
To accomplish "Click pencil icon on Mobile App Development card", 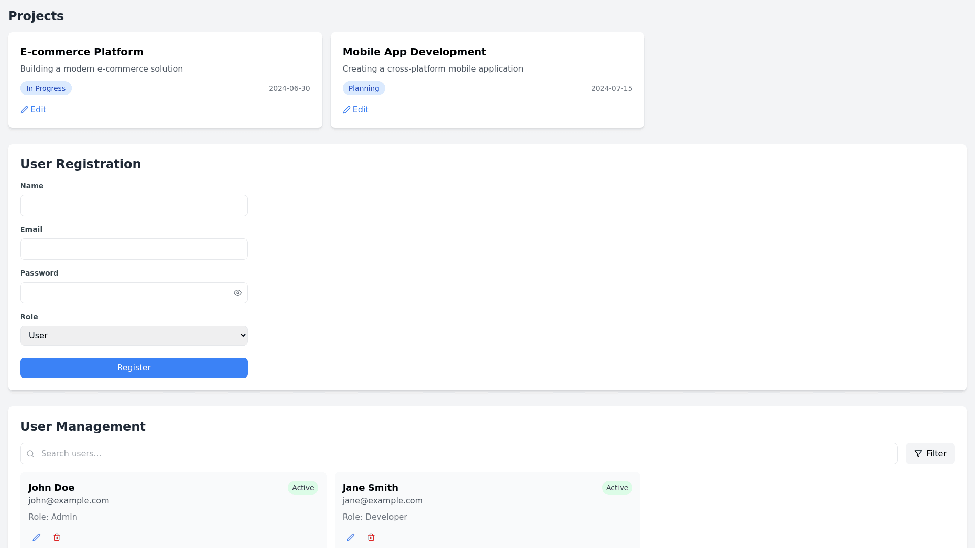I will [x=347, y=110].
